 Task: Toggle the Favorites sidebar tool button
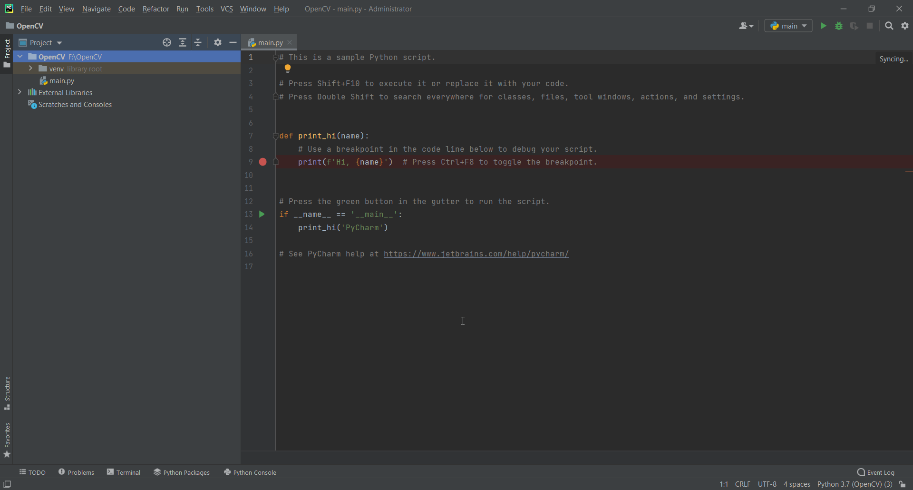click(x=7, y=441)
